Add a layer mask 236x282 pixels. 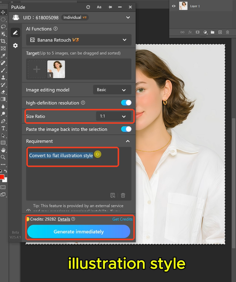click(197, 32)
